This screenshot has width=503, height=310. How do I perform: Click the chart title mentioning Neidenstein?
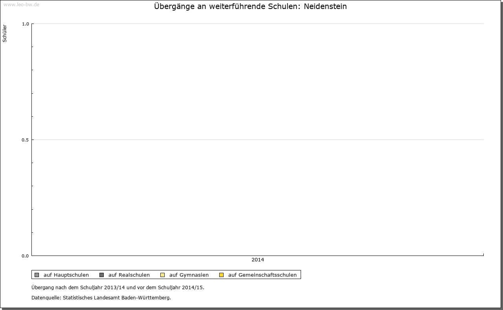tap(250, 7)
